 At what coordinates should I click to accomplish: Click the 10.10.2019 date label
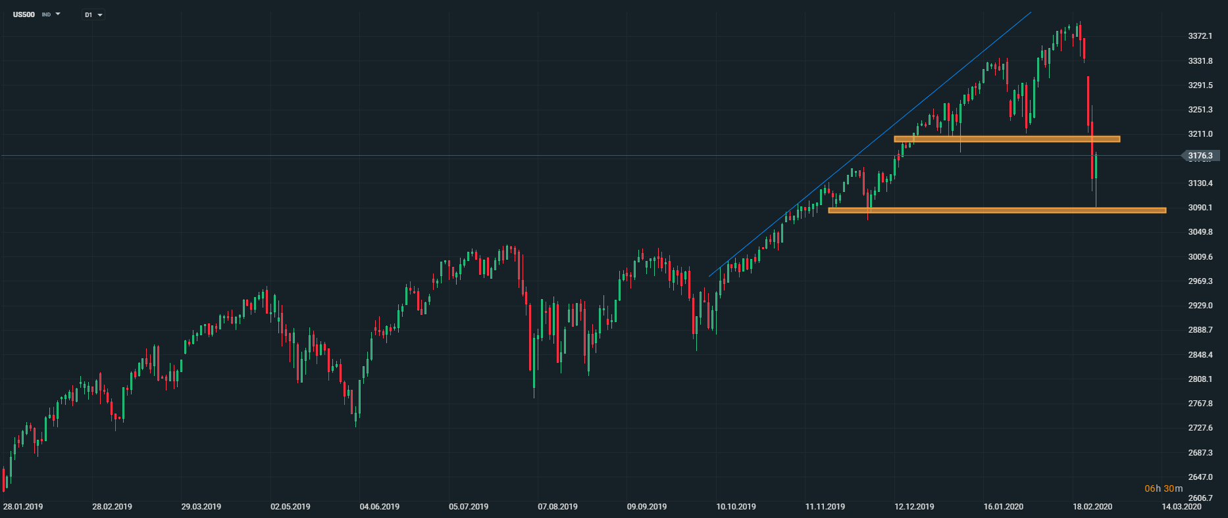coord(736,507)
